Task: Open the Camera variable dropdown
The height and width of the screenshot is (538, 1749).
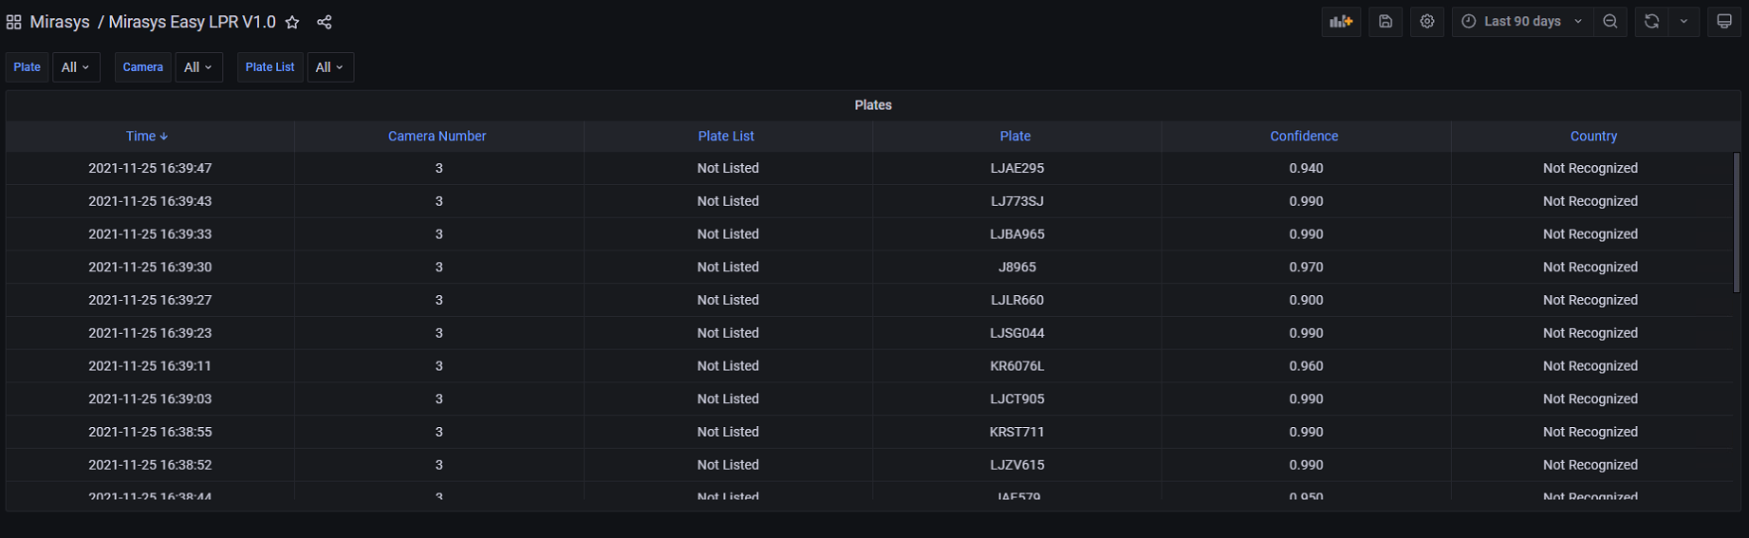Action: pos(198,67)
